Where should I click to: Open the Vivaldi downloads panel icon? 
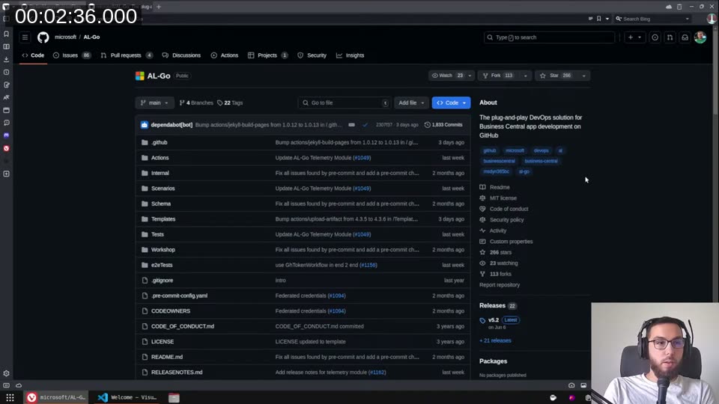(7, 60)
